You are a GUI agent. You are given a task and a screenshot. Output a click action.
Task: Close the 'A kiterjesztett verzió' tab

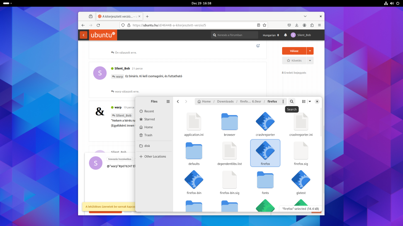tap(139, 16)
